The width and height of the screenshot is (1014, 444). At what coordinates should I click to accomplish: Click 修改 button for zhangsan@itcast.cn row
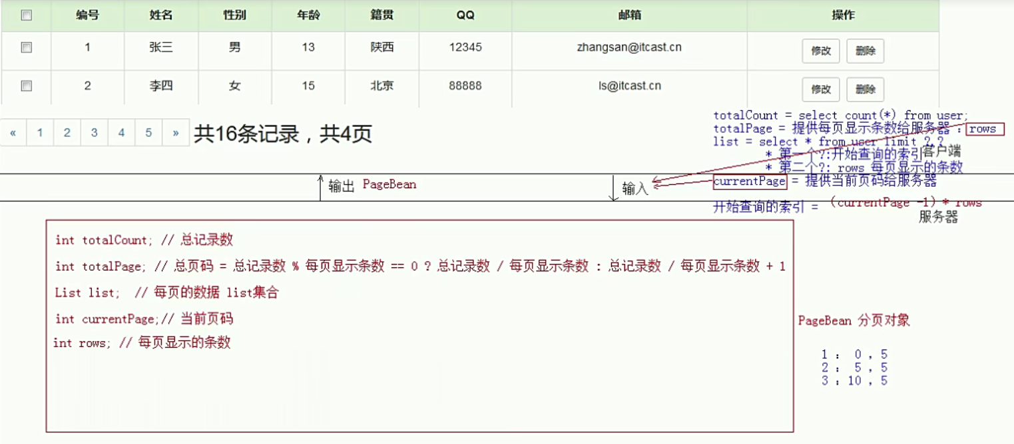pyautogui.click(x=821, y=51)
